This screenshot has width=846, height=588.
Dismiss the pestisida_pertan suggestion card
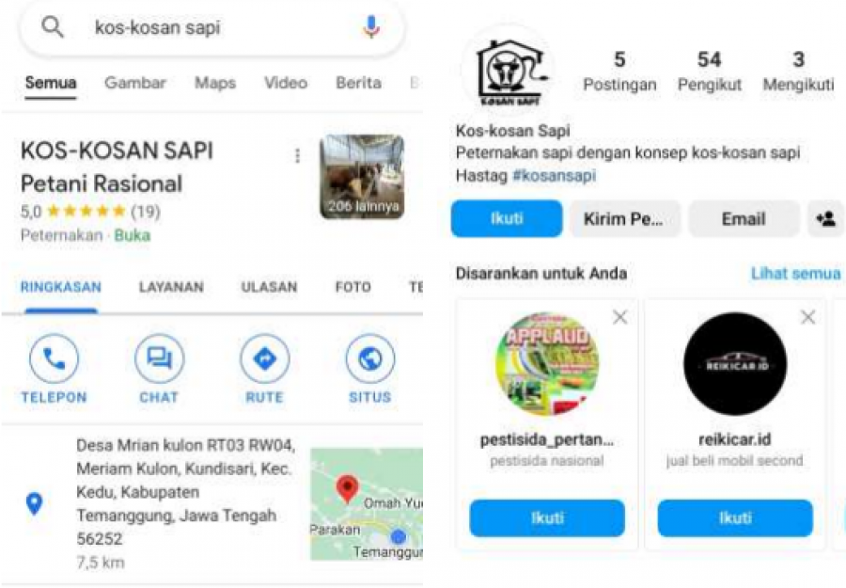coord(620,317)
